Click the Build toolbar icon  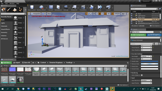coord(91,8)
